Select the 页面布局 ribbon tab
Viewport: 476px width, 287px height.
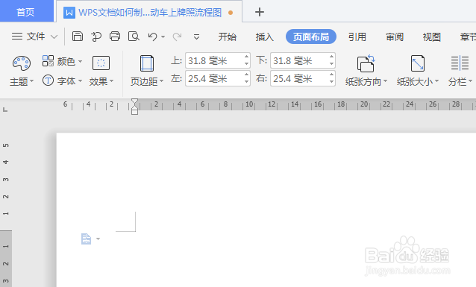(311, 37)
